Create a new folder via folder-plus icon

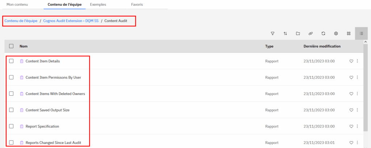point(298,34)
